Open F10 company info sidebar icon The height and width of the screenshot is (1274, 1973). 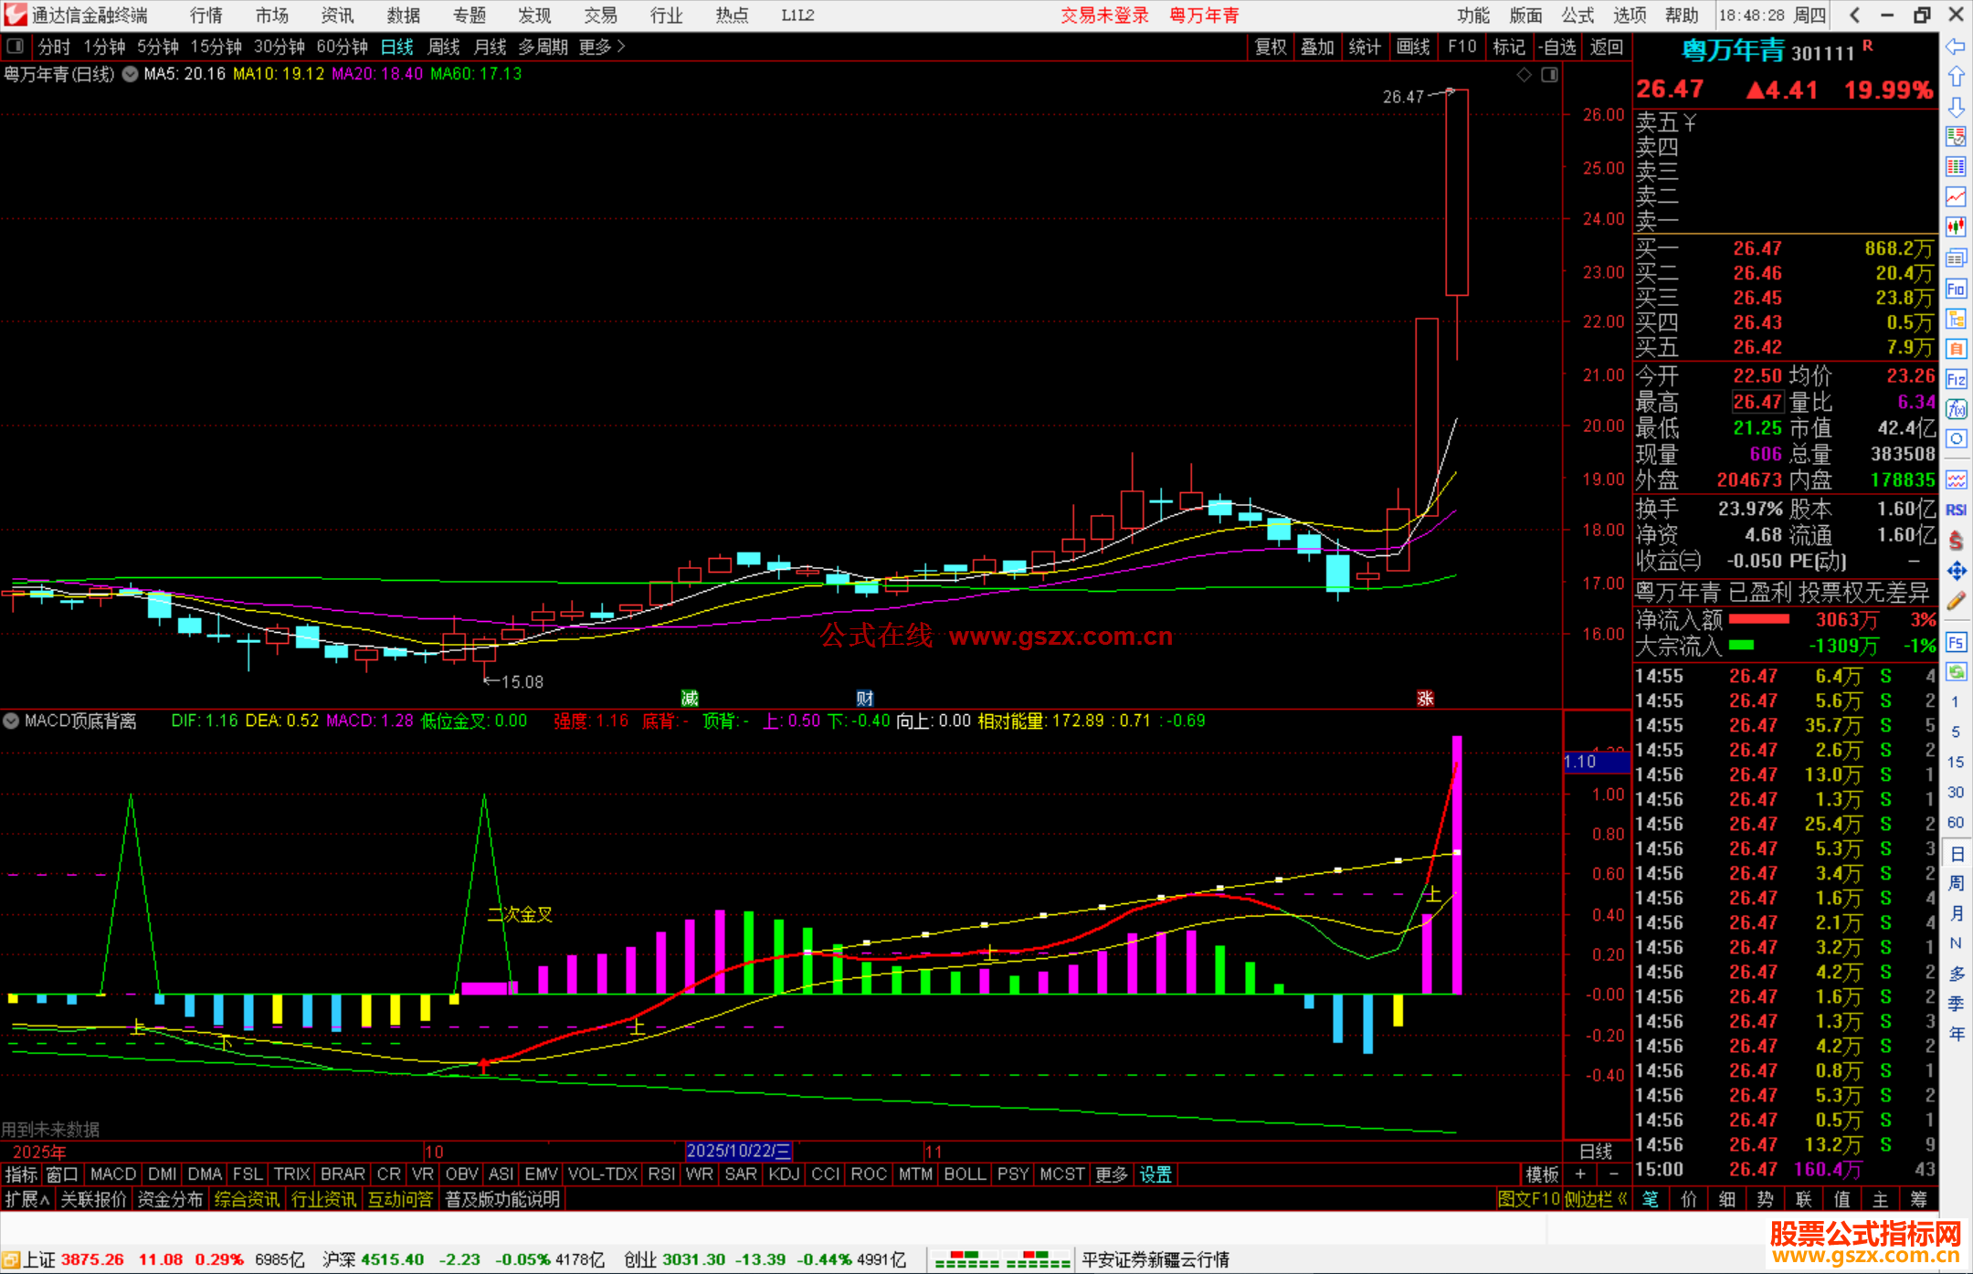point(1956,289)
